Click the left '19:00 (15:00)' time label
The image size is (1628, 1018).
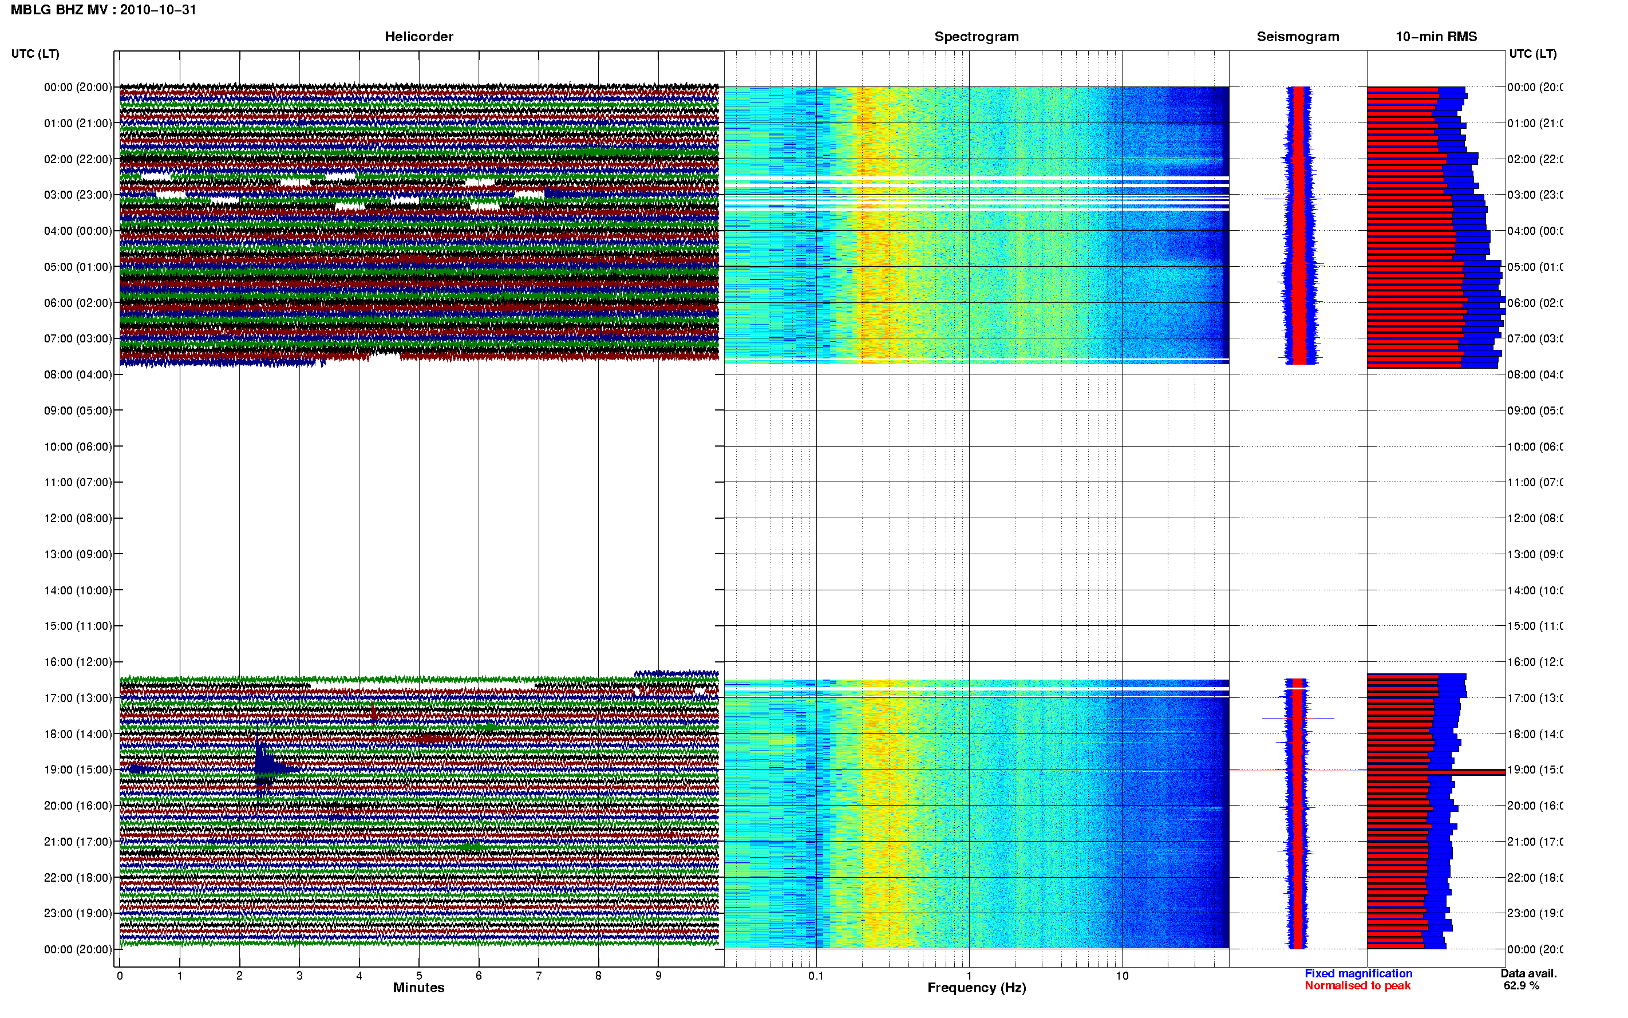78,770
